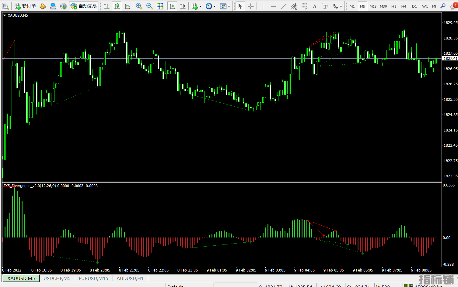Open the add indicators icon
Viewport: 458px width, 287px height.
click(195, 6)
